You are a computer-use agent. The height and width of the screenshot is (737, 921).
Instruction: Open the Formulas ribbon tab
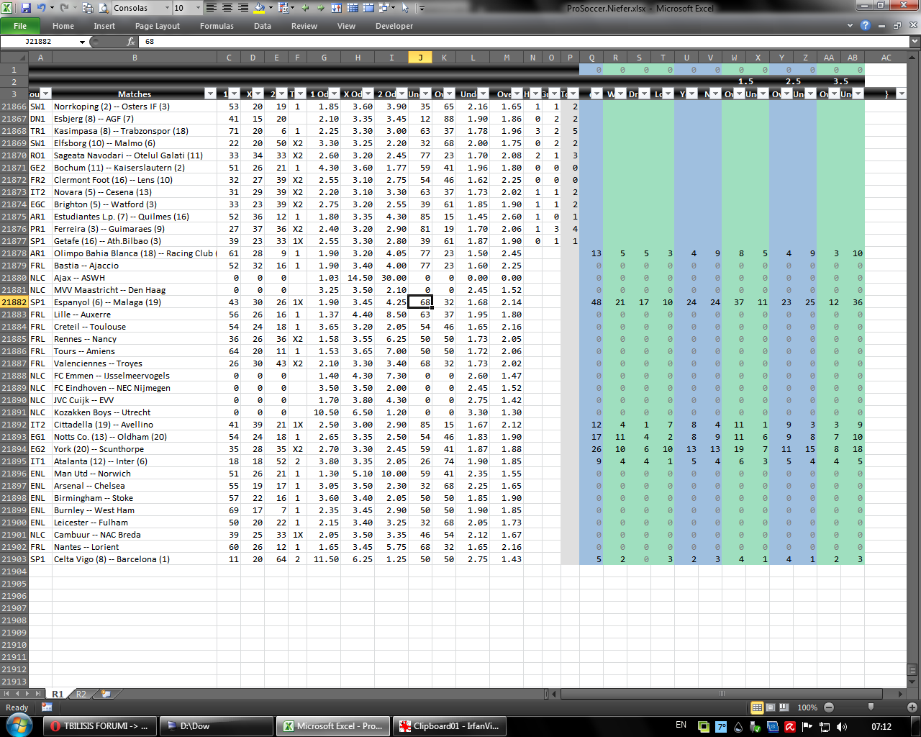(x=217, y=26)
